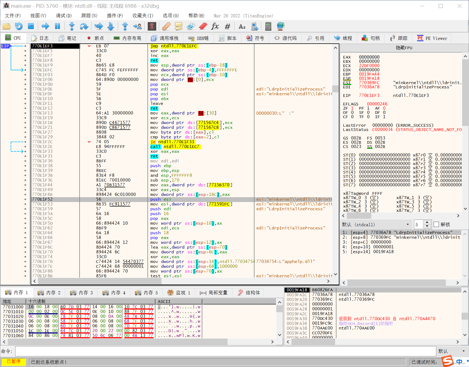The height and width of the screenshot is (367, 469).
Task: Open comments toolbar icon
Action: (179, 26)
